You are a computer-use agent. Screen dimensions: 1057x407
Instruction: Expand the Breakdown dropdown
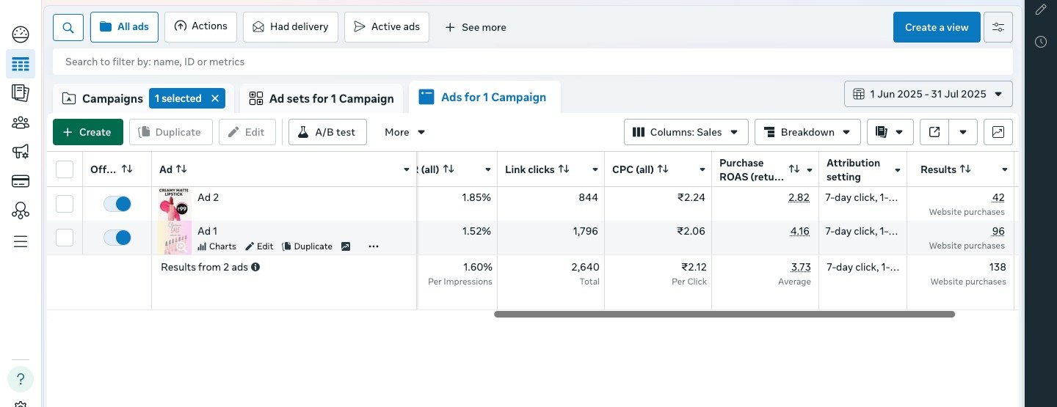[807, 132]
